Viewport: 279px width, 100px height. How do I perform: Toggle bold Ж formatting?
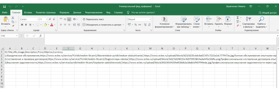pyautogui.click(x=22, y=25)
